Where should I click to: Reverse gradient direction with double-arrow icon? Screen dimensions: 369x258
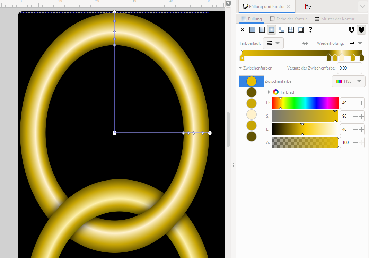coord(305,43)
